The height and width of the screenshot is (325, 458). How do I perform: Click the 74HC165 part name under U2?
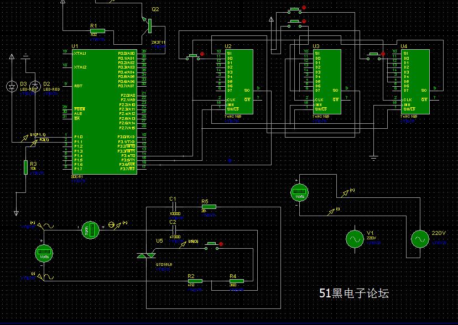pyautogui.click(x=233, y=117)
